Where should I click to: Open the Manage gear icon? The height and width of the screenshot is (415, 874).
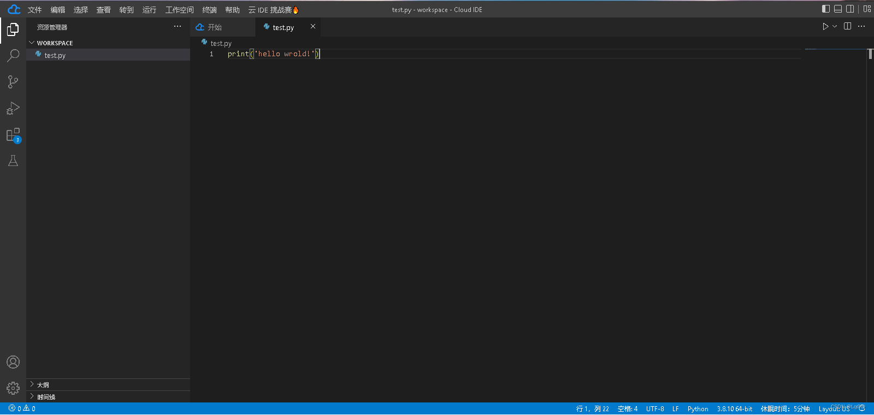point(13,388)
